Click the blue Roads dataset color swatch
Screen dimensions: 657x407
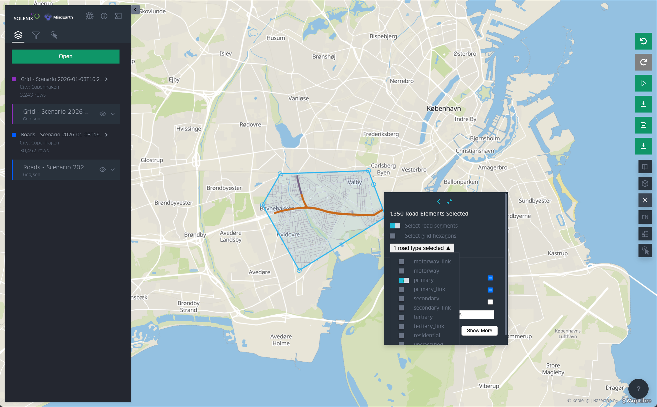pos(14,135)
